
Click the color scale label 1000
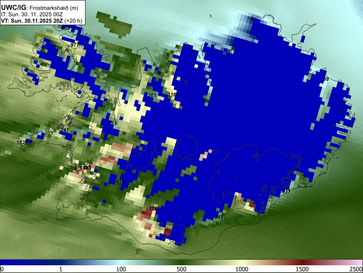[242, 269]
